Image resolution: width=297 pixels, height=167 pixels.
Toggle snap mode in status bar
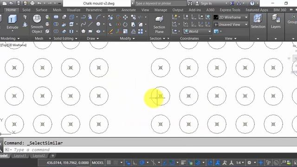tap(116, 162)
